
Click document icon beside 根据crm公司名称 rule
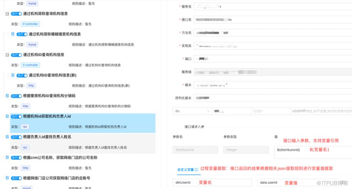tap(8, 157)
